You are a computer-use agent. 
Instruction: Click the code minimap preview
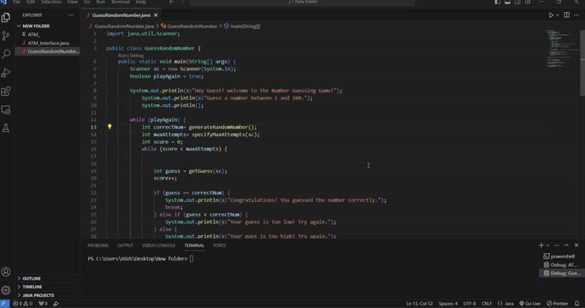pyautogui.click(x=561, y=49)
